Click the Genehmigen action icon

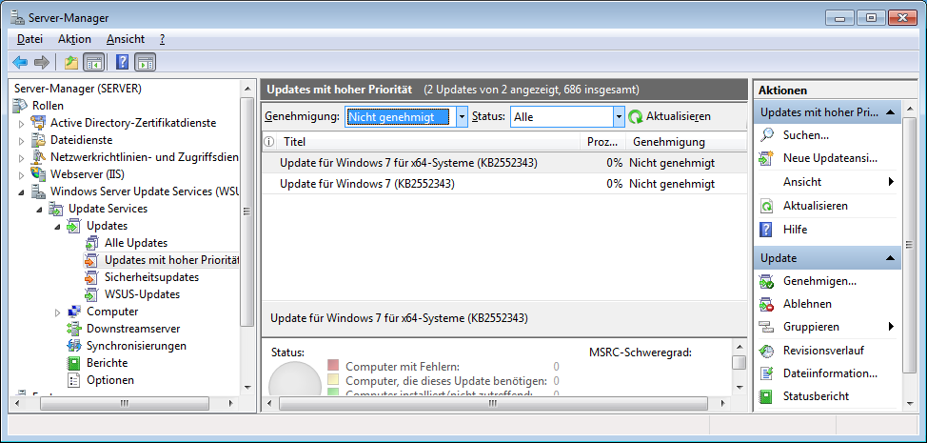coord(767,281)
